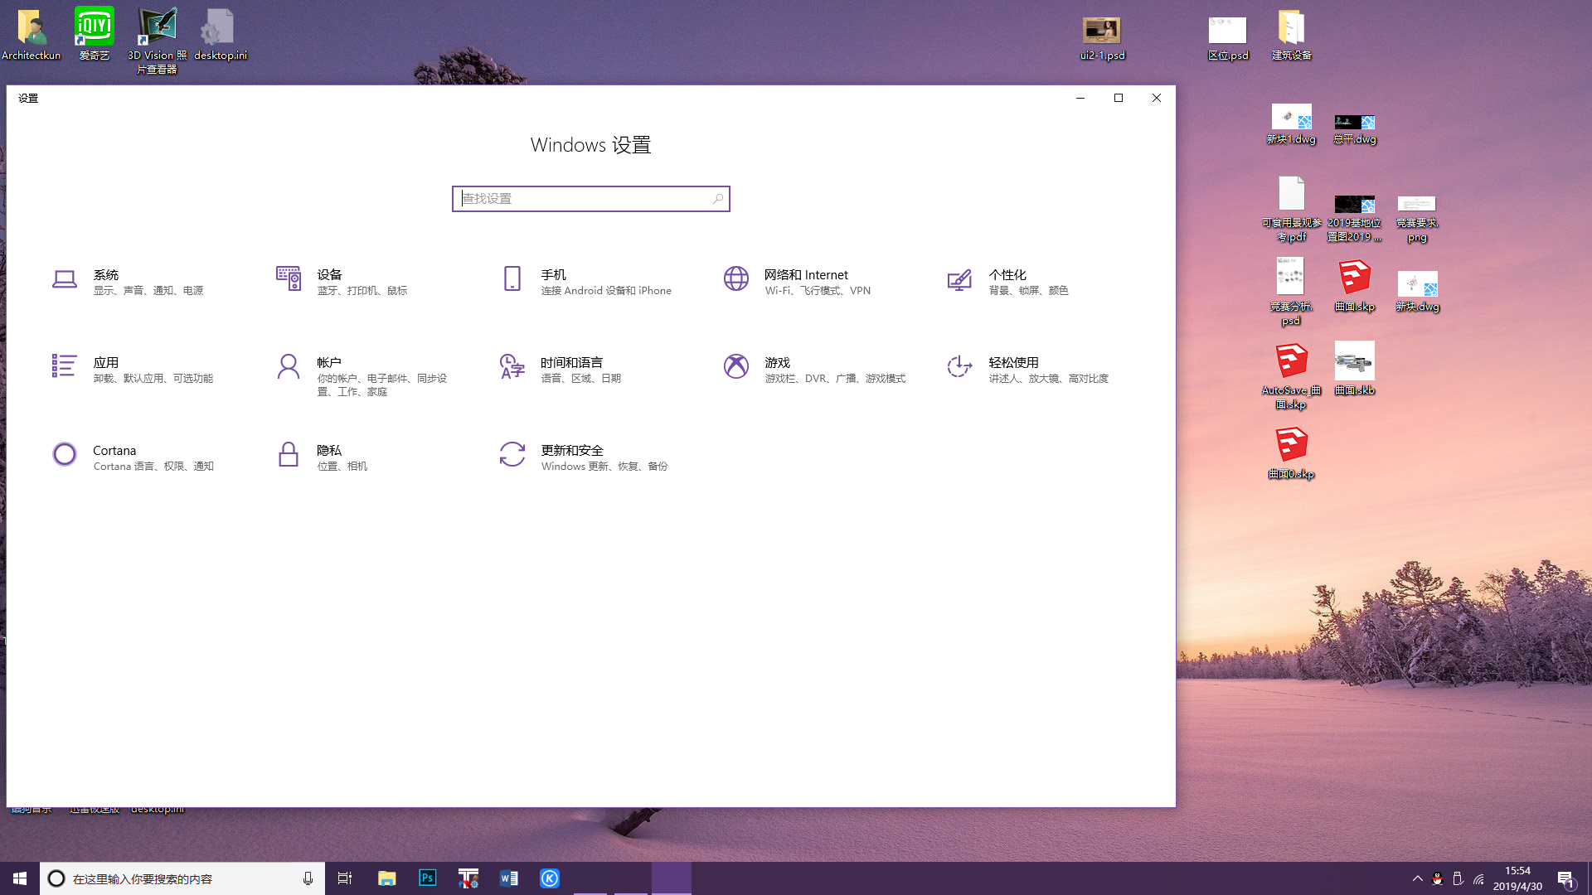Select the 区位.psd desktop file
The height and width of the screenshot is (895, 1592).
1228,38
